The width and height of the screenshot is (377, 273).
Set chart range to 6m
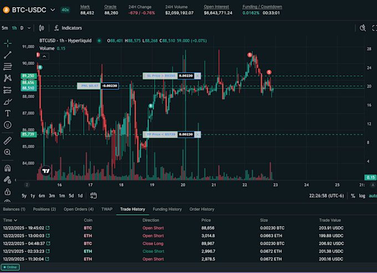[x=42, y=196]
